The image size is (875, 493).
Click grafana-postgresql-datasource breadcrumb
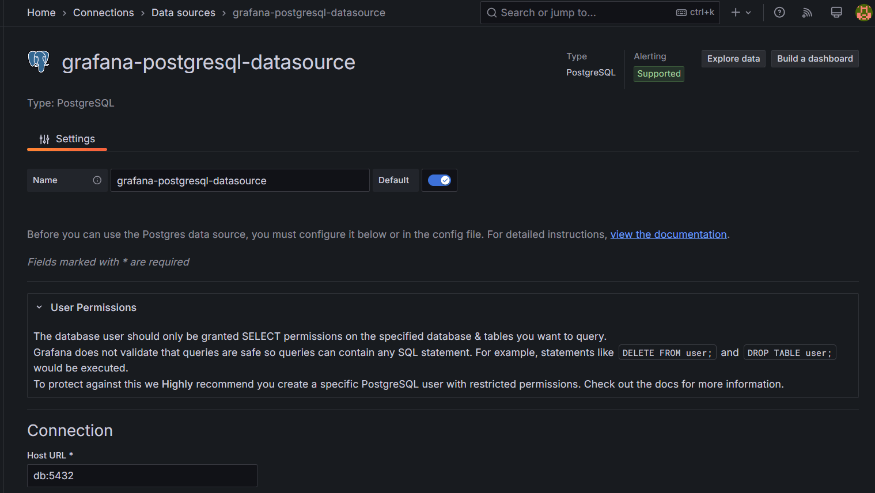tap(309, 13)
